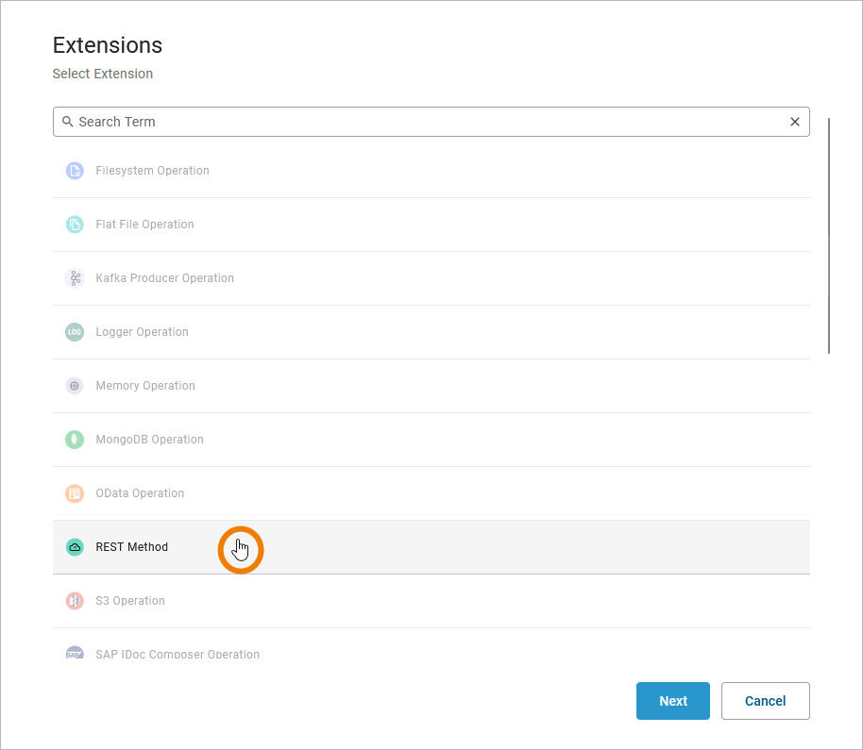Click the OData Operation icon

[75, 493]
